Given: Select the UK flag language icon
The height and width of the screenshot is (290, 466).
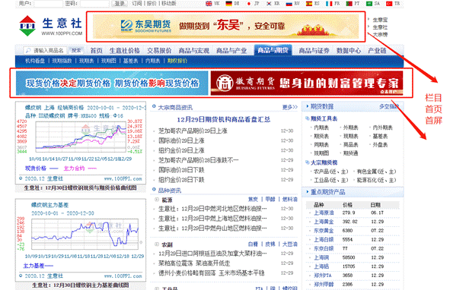Looking at the screenshot, I should click(x=209, y=4).
